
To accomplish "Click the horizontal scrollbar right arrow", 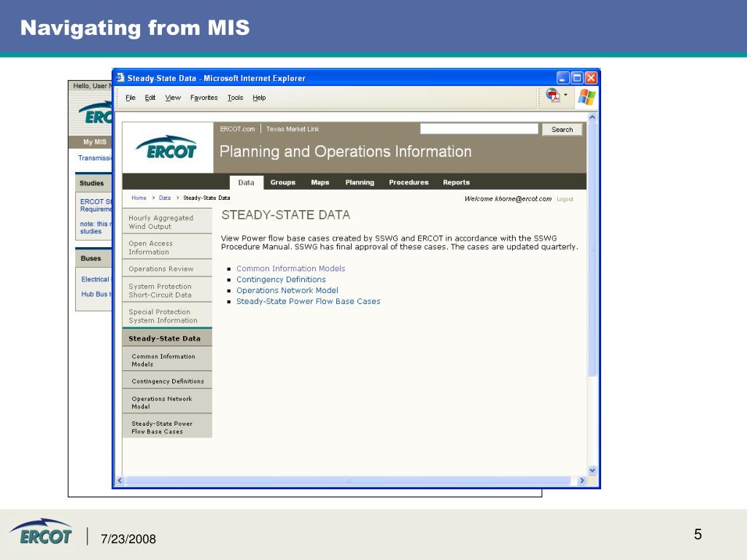I will click(581, 481).
